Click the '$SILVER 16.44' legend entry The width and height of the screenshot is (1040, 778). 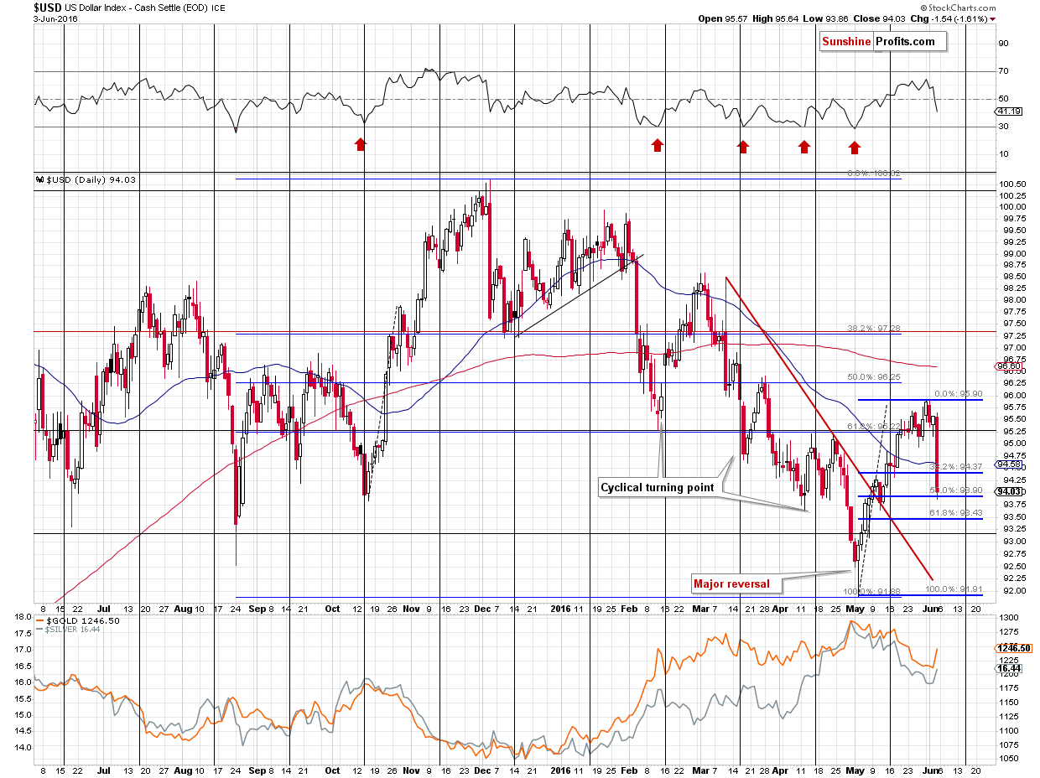coord(68,628)
